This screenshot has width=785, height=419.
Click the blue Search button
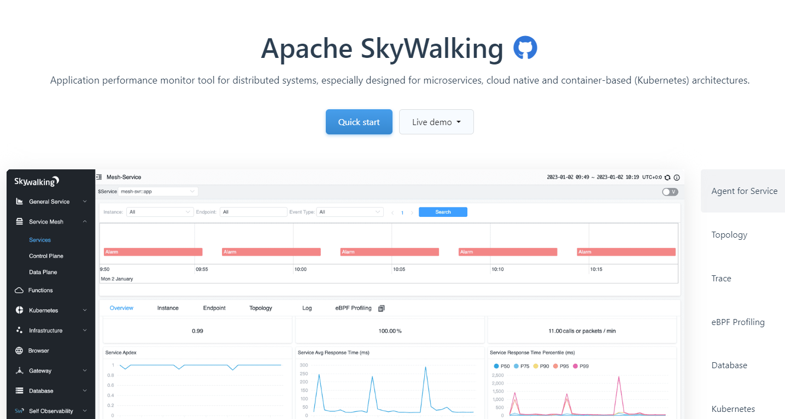pos(443,211)
